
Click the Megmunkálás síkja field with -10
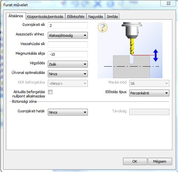[x=68, y=54]
